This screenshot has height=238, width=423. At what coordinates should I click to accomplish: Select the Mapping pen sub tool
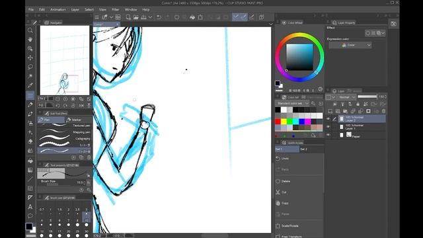point(64,132)
